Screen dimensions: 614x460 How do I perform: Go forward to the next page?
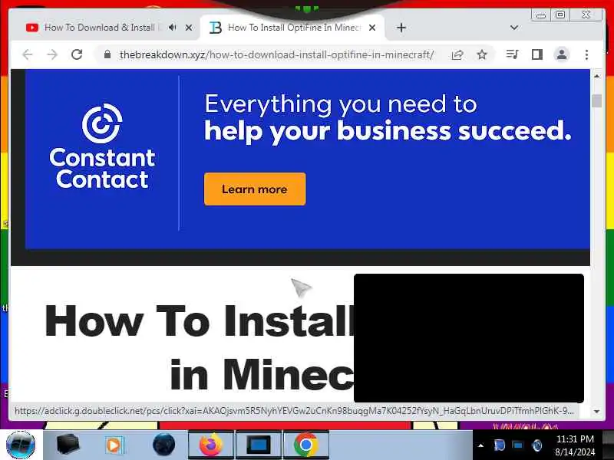coord(52,54)
